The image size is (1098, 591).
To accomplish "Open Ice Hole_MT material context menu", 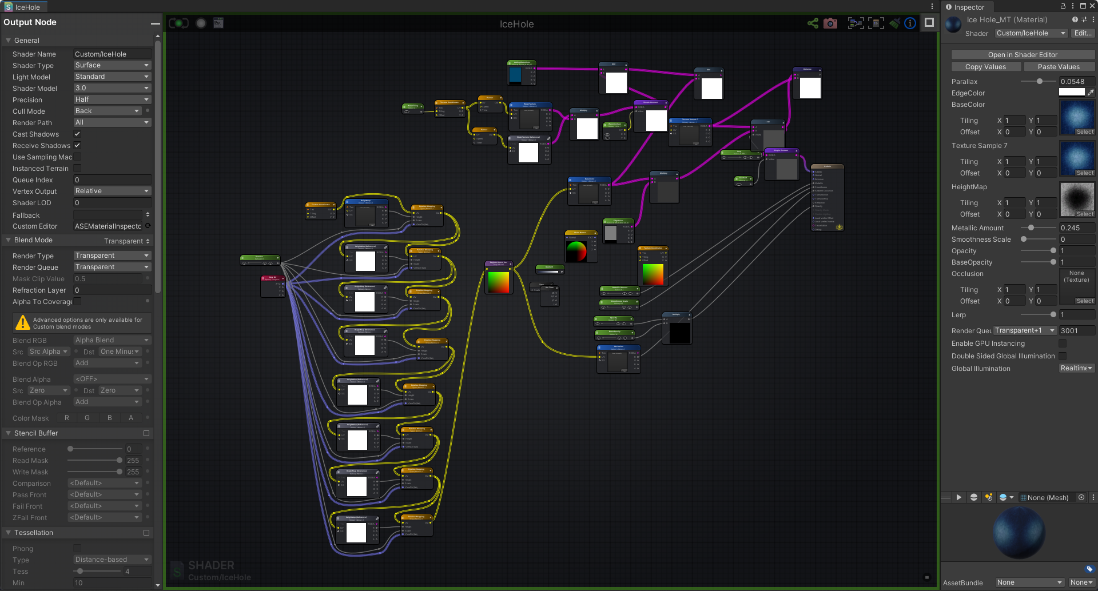I will pyautogui.click(x=1093, y=19).
